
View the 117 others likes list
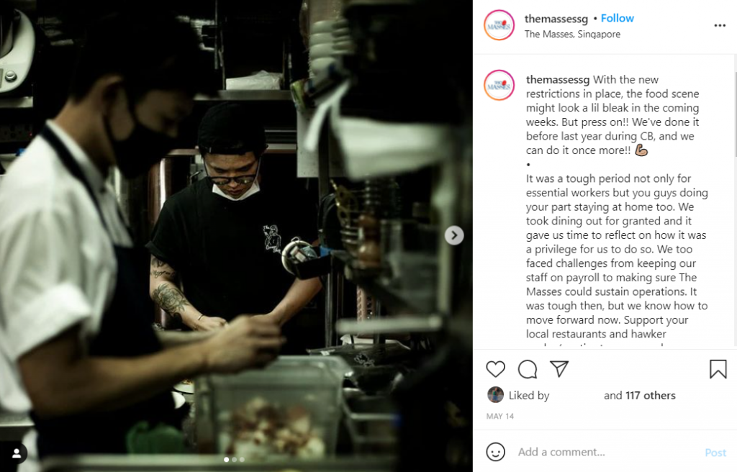650,395
